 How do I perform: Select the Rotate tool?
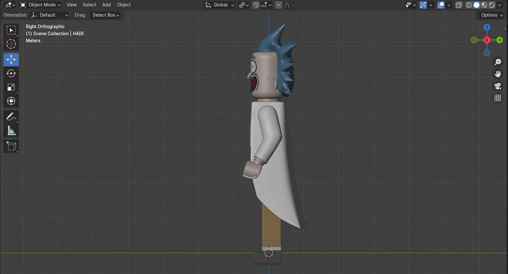11,73
